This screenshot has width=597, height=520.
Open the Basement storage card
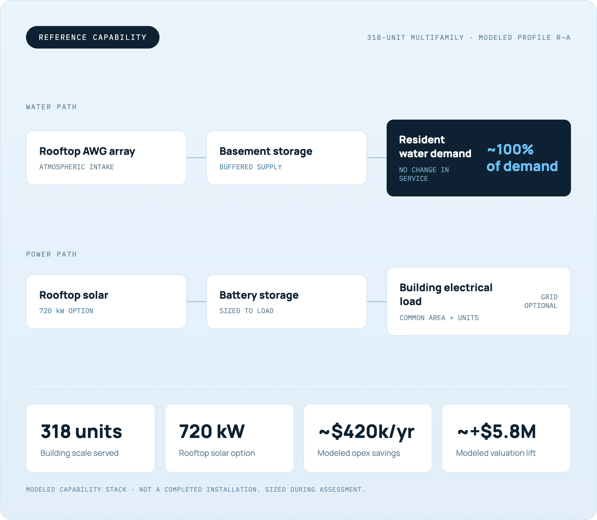[286, 157]
